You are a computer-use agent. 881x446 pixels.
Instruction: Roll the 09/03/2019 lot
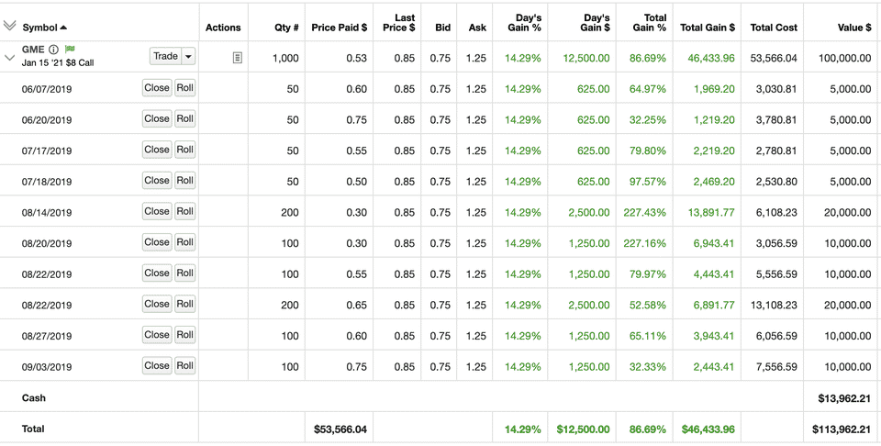click(184, 365)
